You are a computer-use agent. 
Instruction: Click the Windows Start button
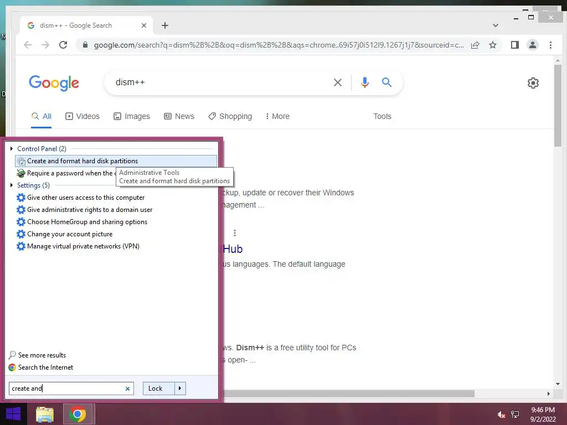[x=13, y=414]
